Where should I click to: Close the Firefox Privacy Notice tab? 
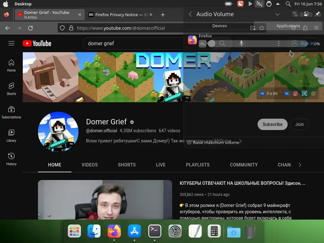(x=151, y=15)
